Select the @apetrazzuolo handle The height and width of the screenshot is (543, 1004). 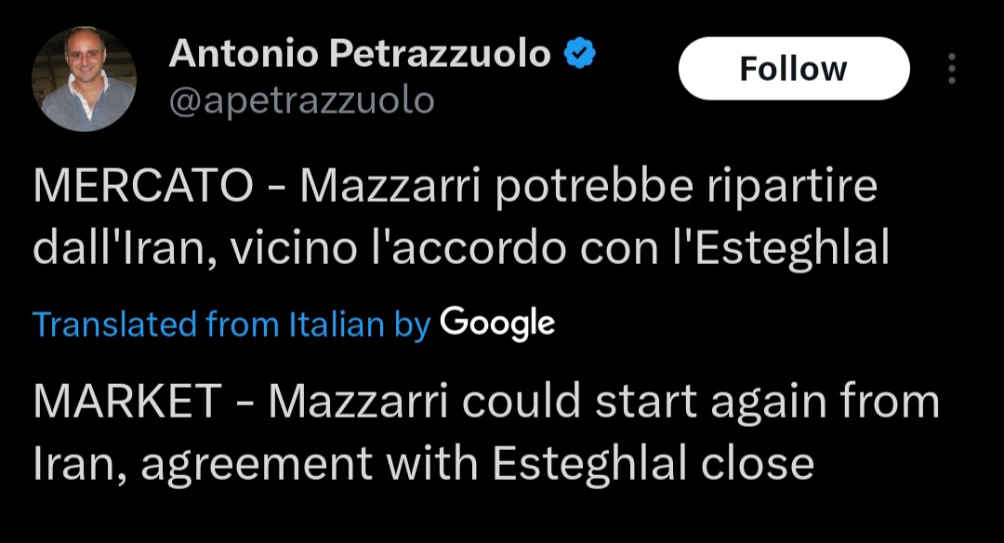(301, 101)
